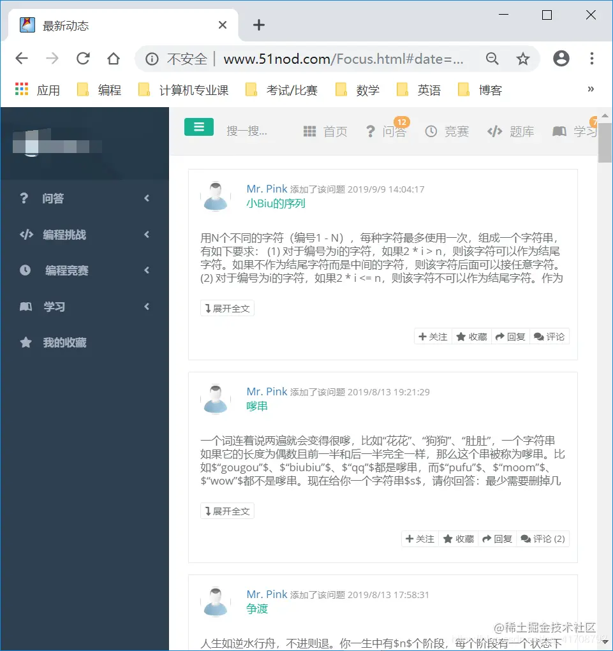Open the 学习 book icon in navigation

pos(559,131)
